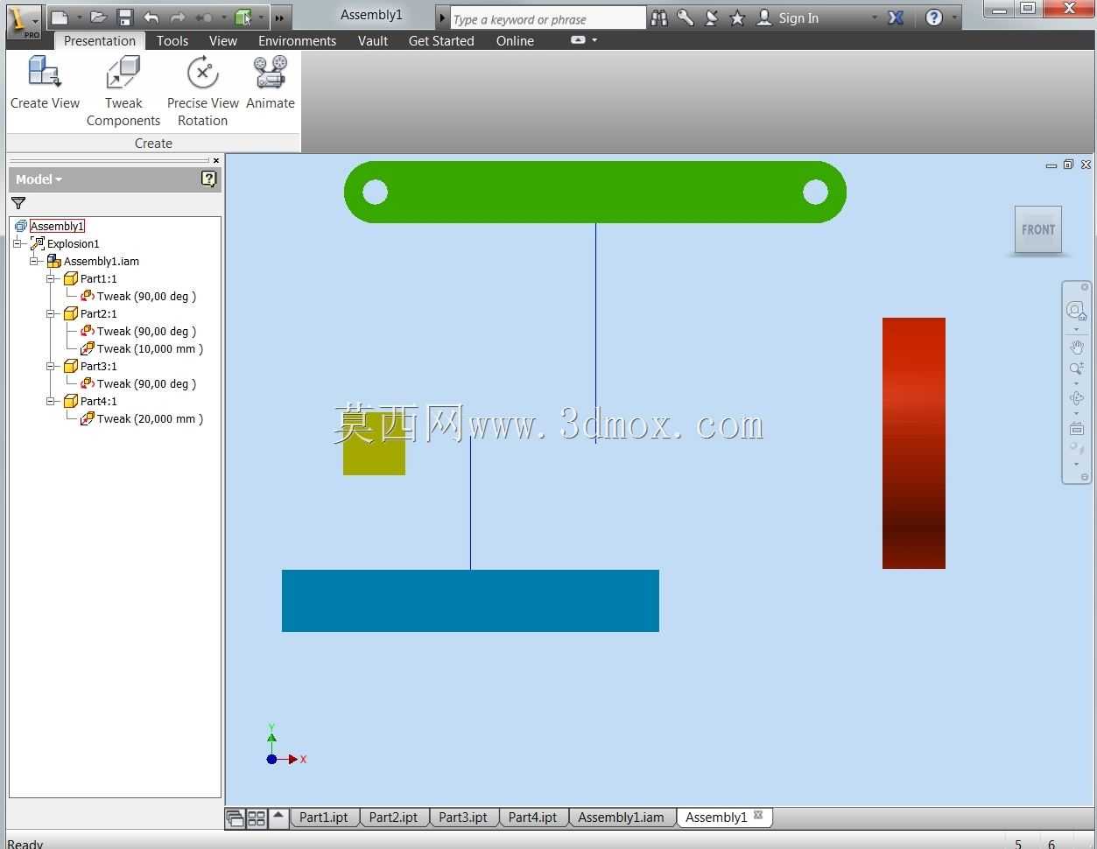Click the navigation wheel icon
Image resolution: width=1097 pixels, height=849 pixels.
[x=1076, y=311]
